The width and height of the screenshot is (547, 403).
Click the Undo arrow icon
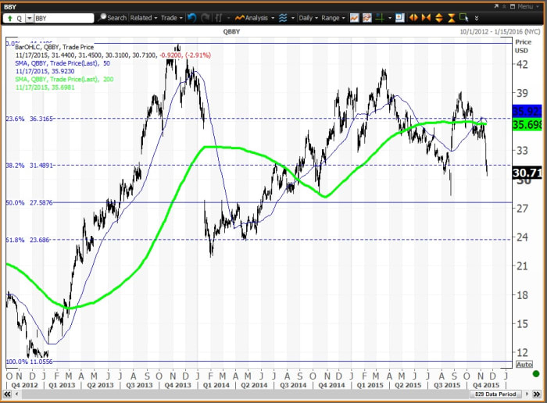click(x=192, y=17)
